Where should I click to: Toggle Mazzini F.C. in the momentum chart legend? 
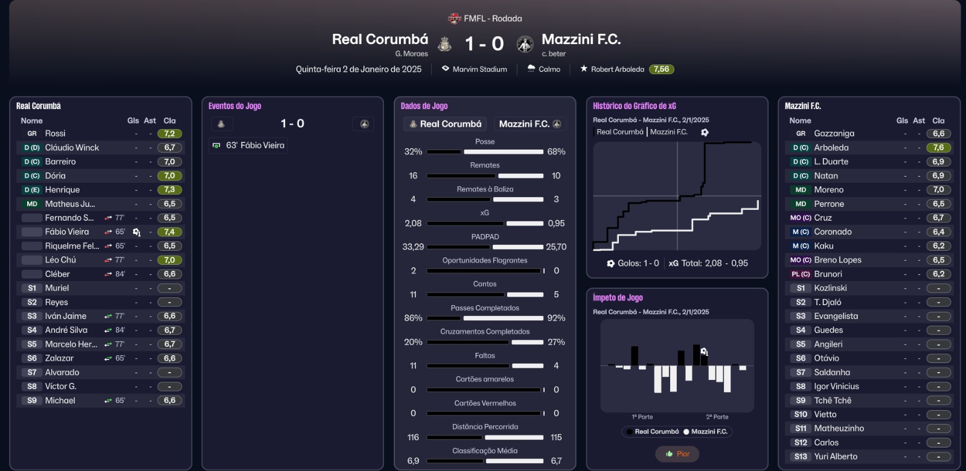(x=705, y=432)
